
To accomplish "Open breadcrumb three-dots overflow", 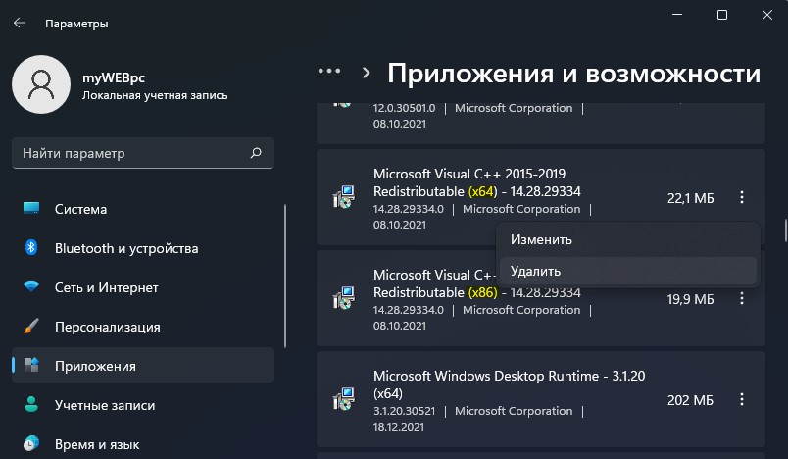I will (x=329, y=71).
